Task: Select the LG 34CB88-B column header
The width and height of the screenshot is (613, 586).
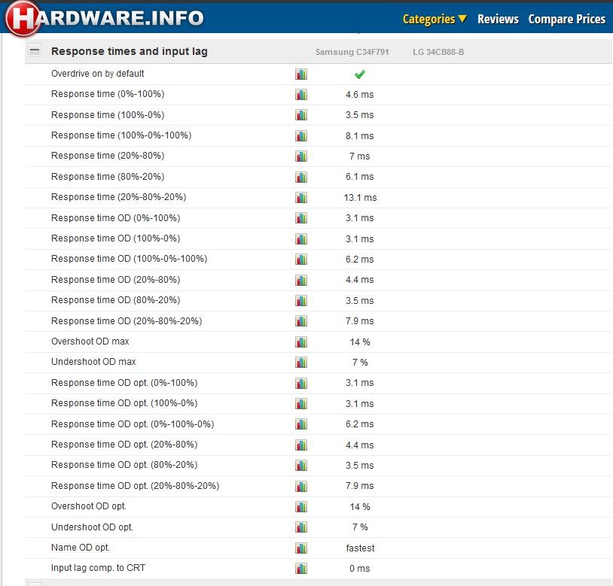Action: pyautogui.click(x=438, y=52)
